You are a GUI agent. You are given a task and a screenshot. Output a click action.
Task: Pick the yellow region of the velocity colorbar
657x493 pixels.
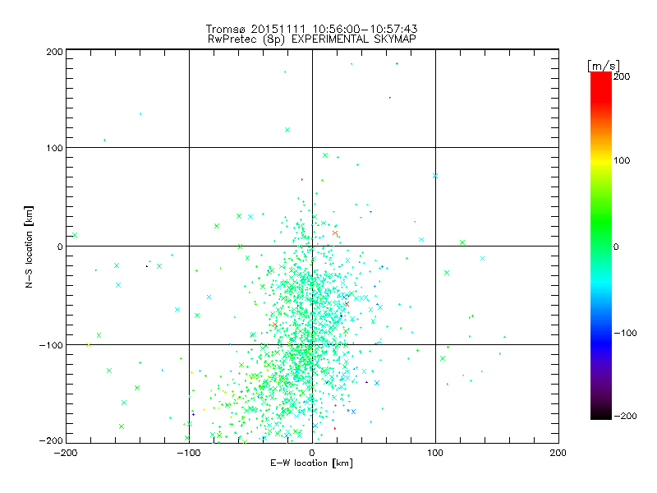(601, 161)
